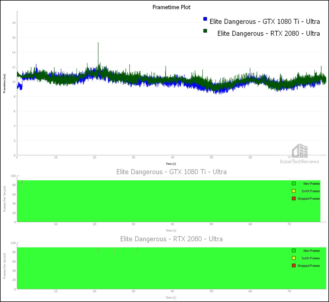The width and height of the screenshot is (329, 302).
Task: Select the 'Time (s)' label under the frametime plot
Action: (x=171, y=164)
